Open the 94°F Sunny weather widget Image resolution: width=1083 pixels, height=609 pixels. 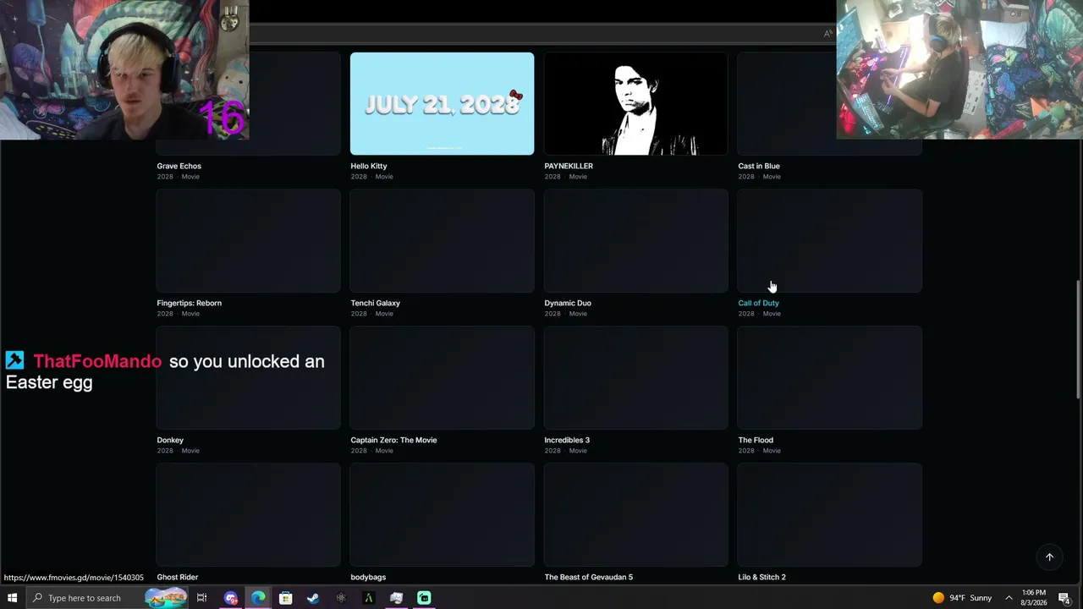point(962,598)
